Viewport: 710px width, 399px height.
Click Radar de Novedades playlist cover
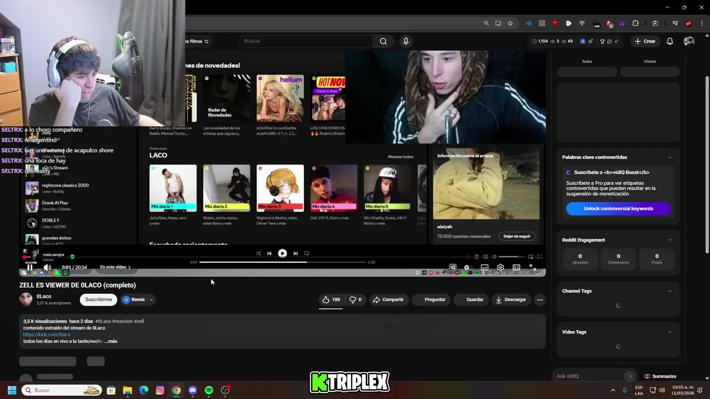(226, 99)
